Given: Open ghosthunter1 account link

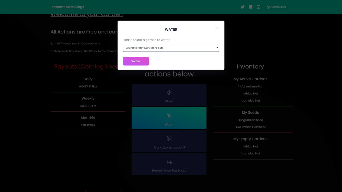Looking at the screenshot, I should click(276, 7).
